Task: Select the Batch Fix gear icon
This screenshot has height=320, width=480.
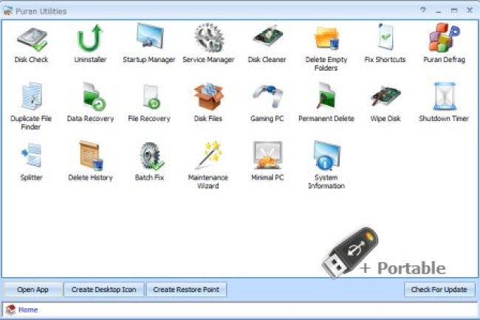Action: tap(151, 156)
